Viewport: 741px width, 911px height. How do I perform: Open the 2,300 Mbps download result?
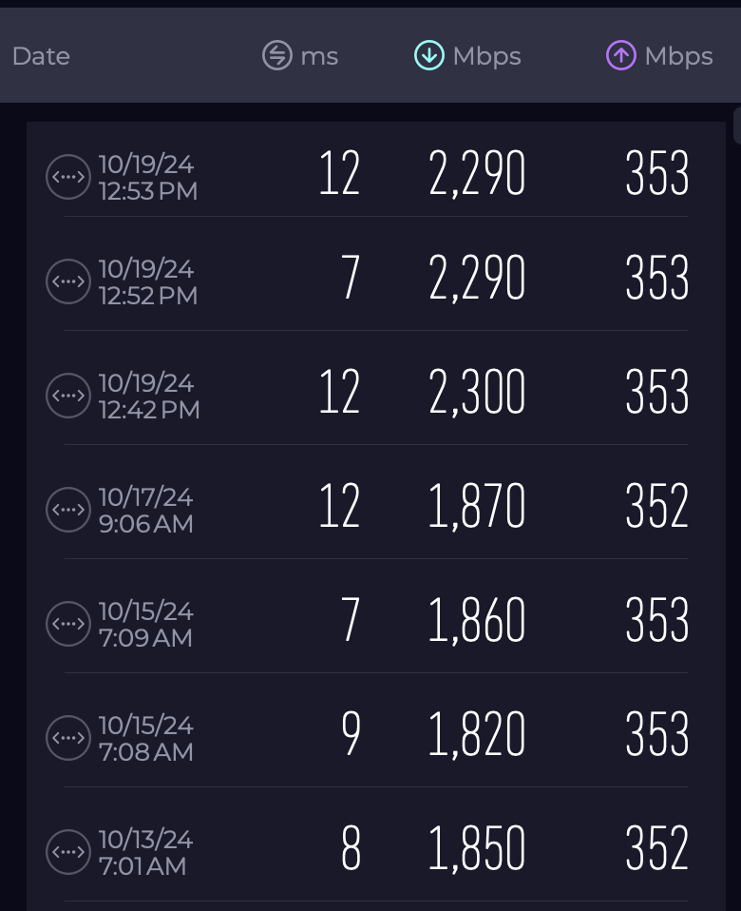[477, 392]
